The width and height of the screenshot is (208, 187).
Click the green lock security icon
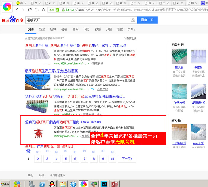click(x=64, y=10)
